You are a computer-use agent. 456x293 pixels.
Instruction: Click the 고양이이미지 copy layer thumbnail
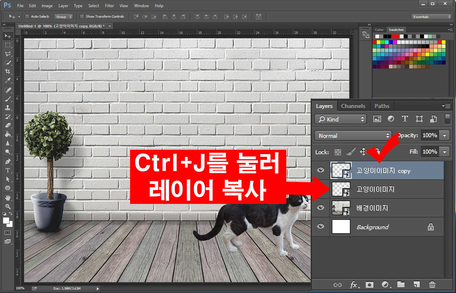(341, 170)
